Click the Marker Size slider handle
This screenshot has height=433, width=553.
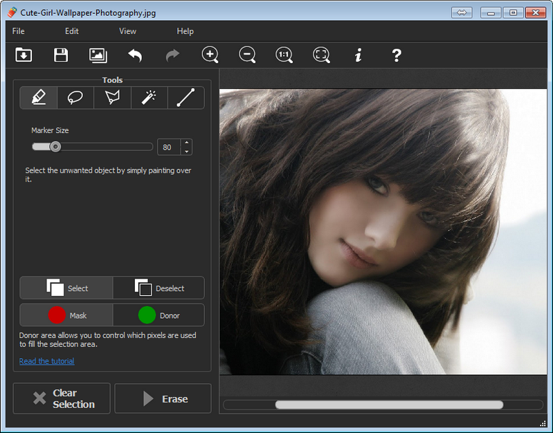[x=55, y=146]
